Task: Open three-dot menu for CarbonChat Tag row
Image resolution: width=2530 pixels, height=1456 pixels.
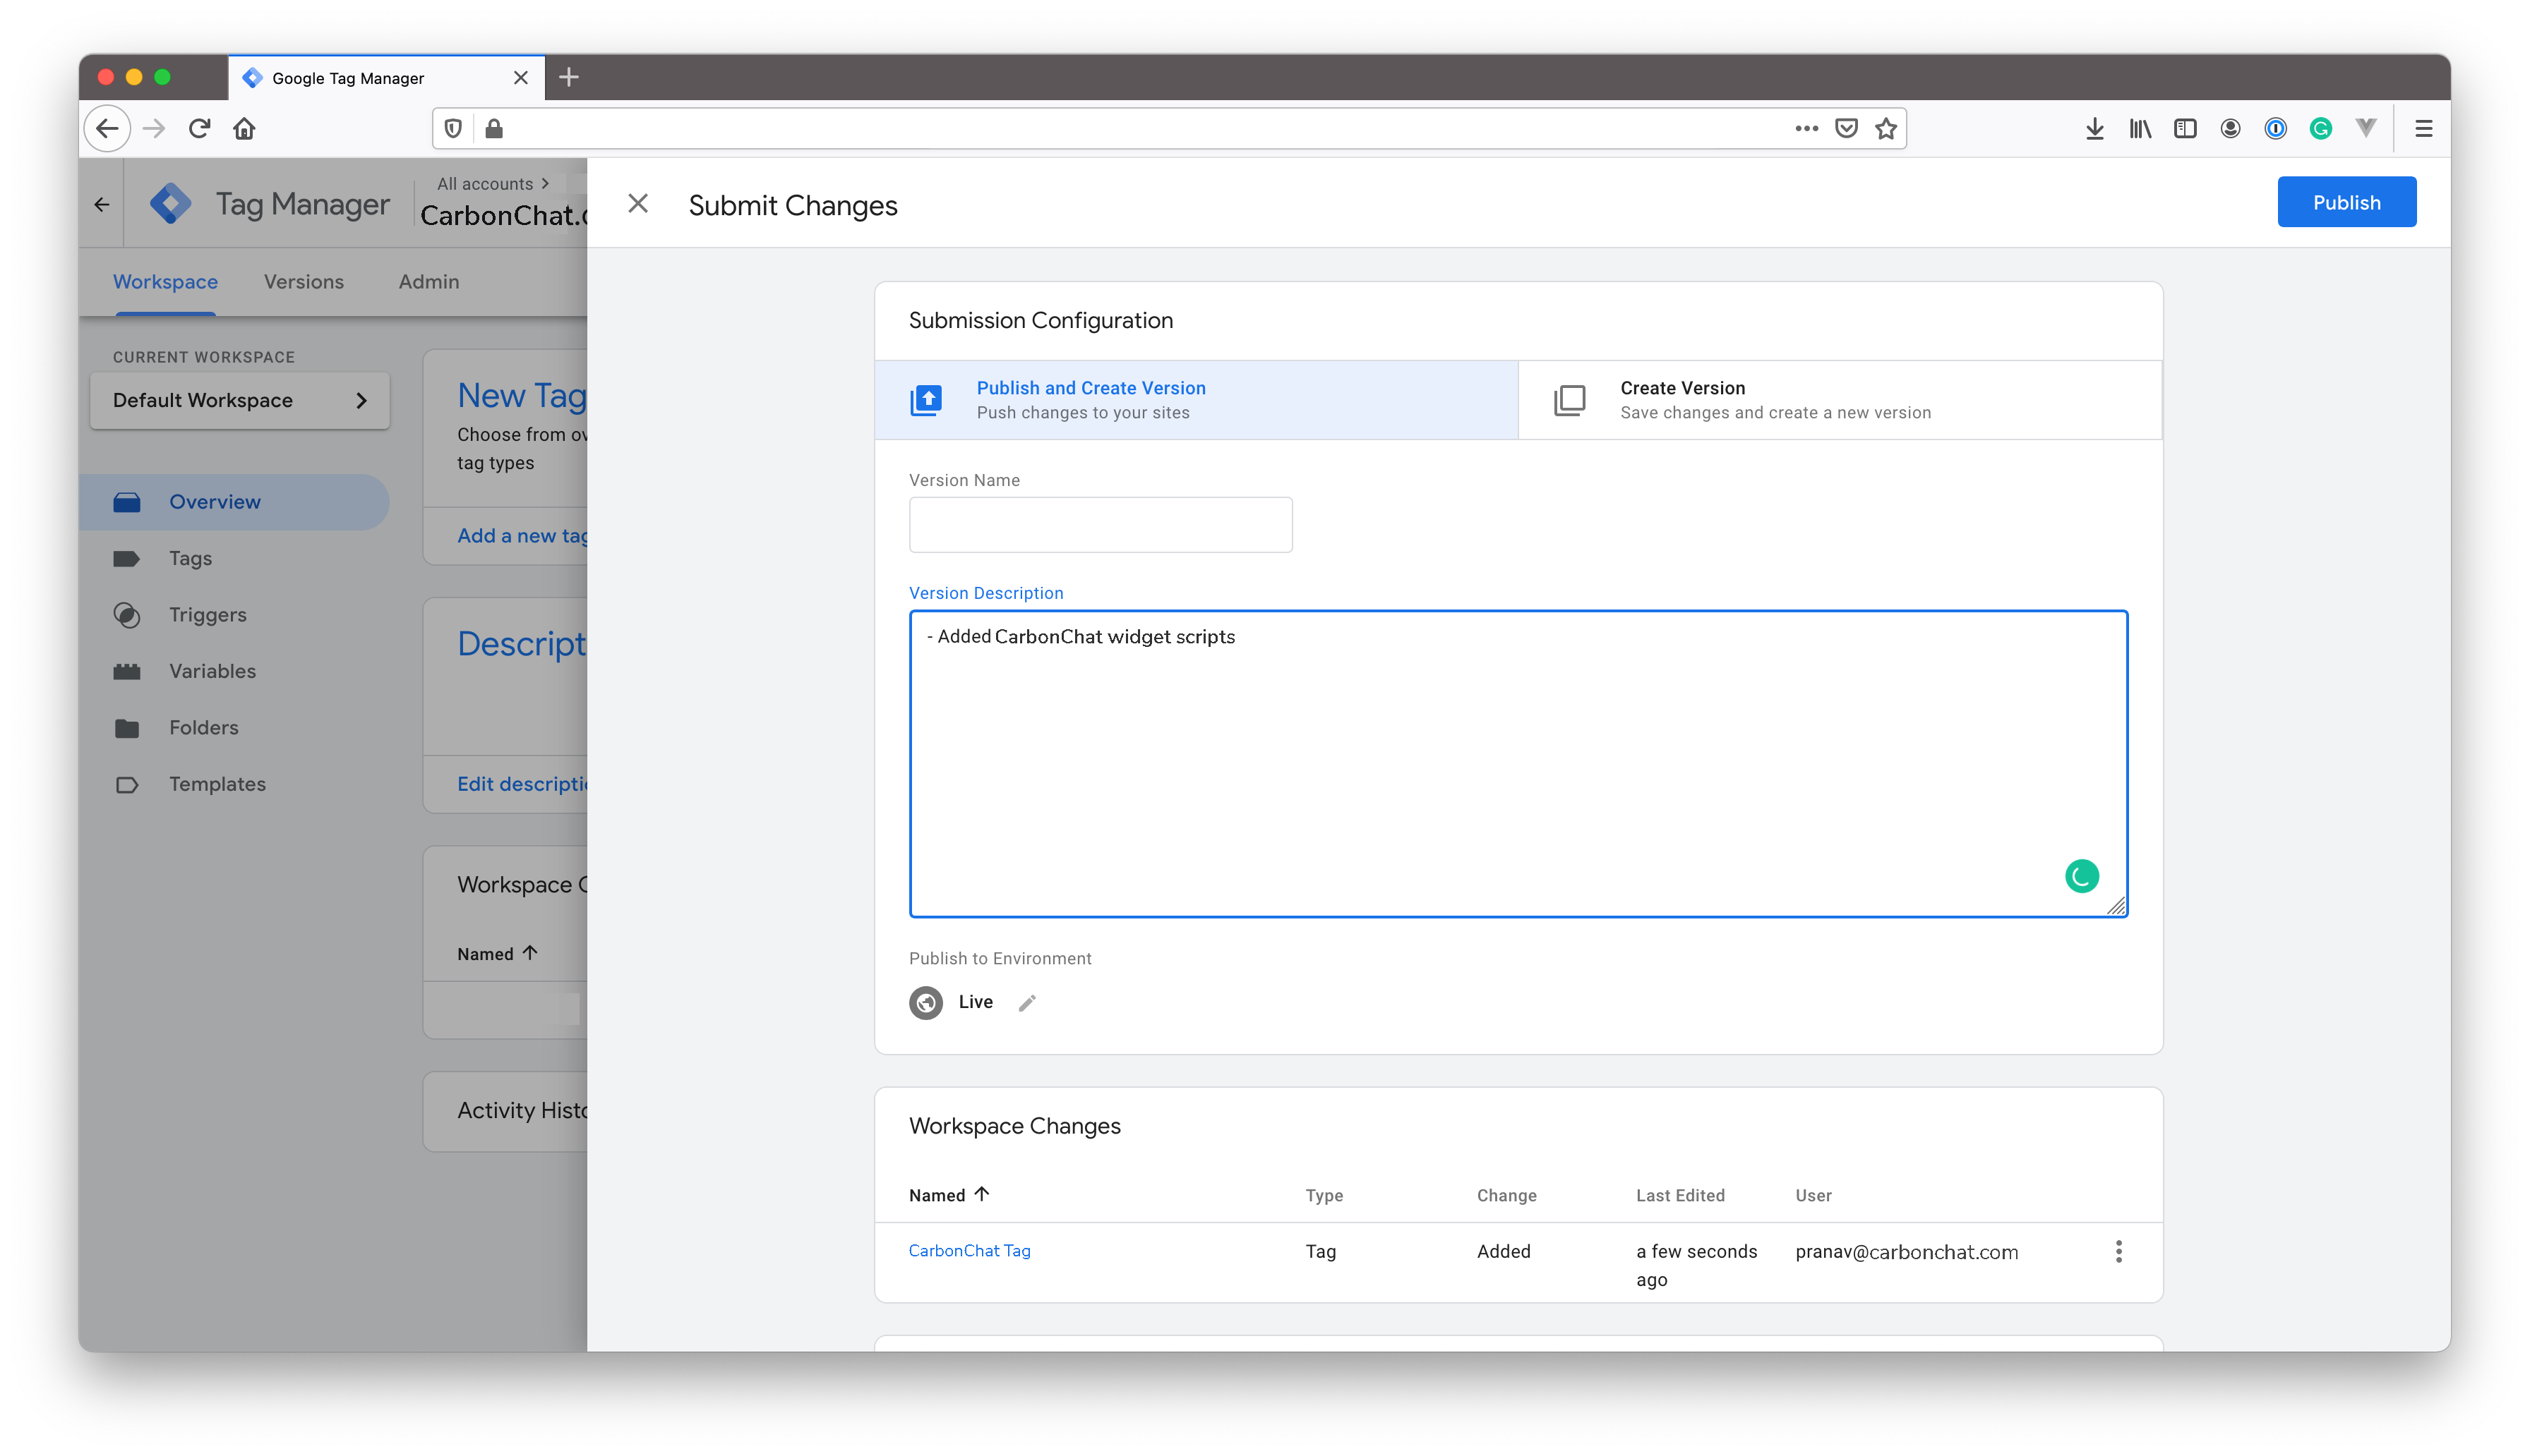Action: [2118, 1251]
